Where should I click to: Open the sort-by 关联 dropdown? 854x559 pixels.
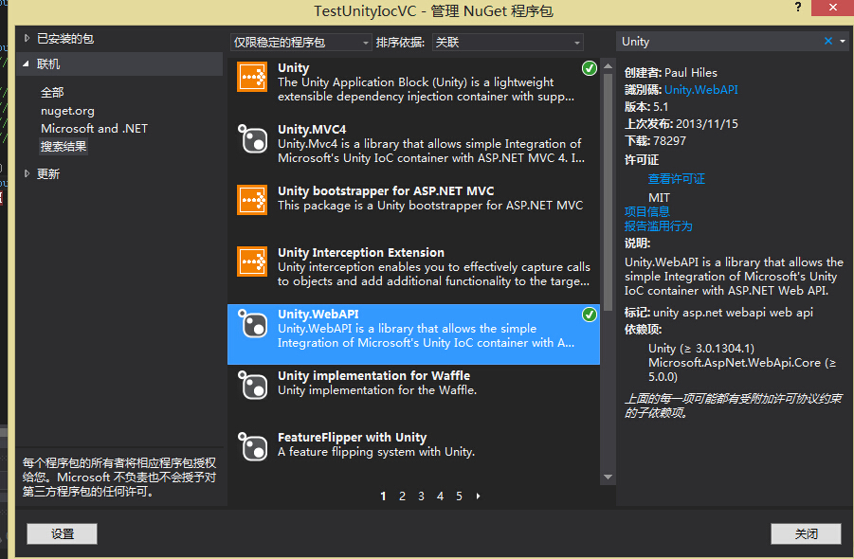(x=508, y=42)
